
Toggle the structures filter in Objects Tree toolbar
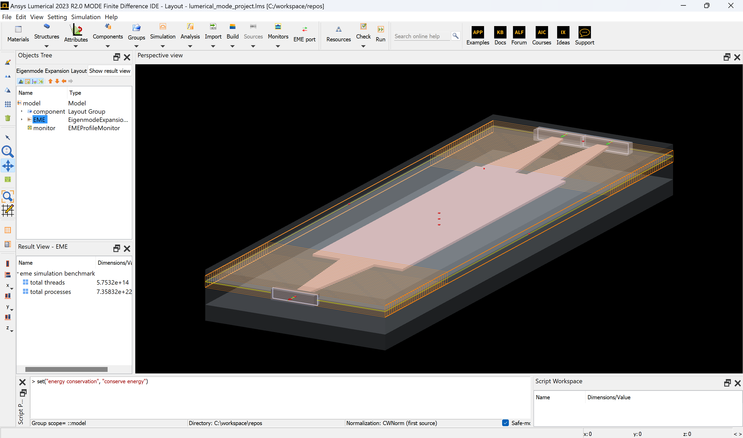21,81
